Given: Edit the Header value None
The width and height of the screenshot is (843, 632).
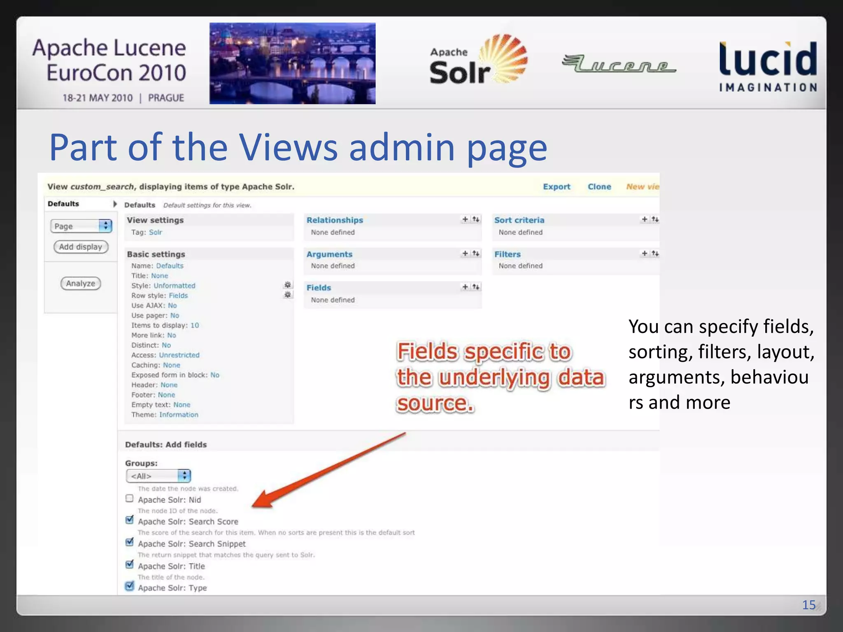Looking at the screenshot, I should 169,385.
